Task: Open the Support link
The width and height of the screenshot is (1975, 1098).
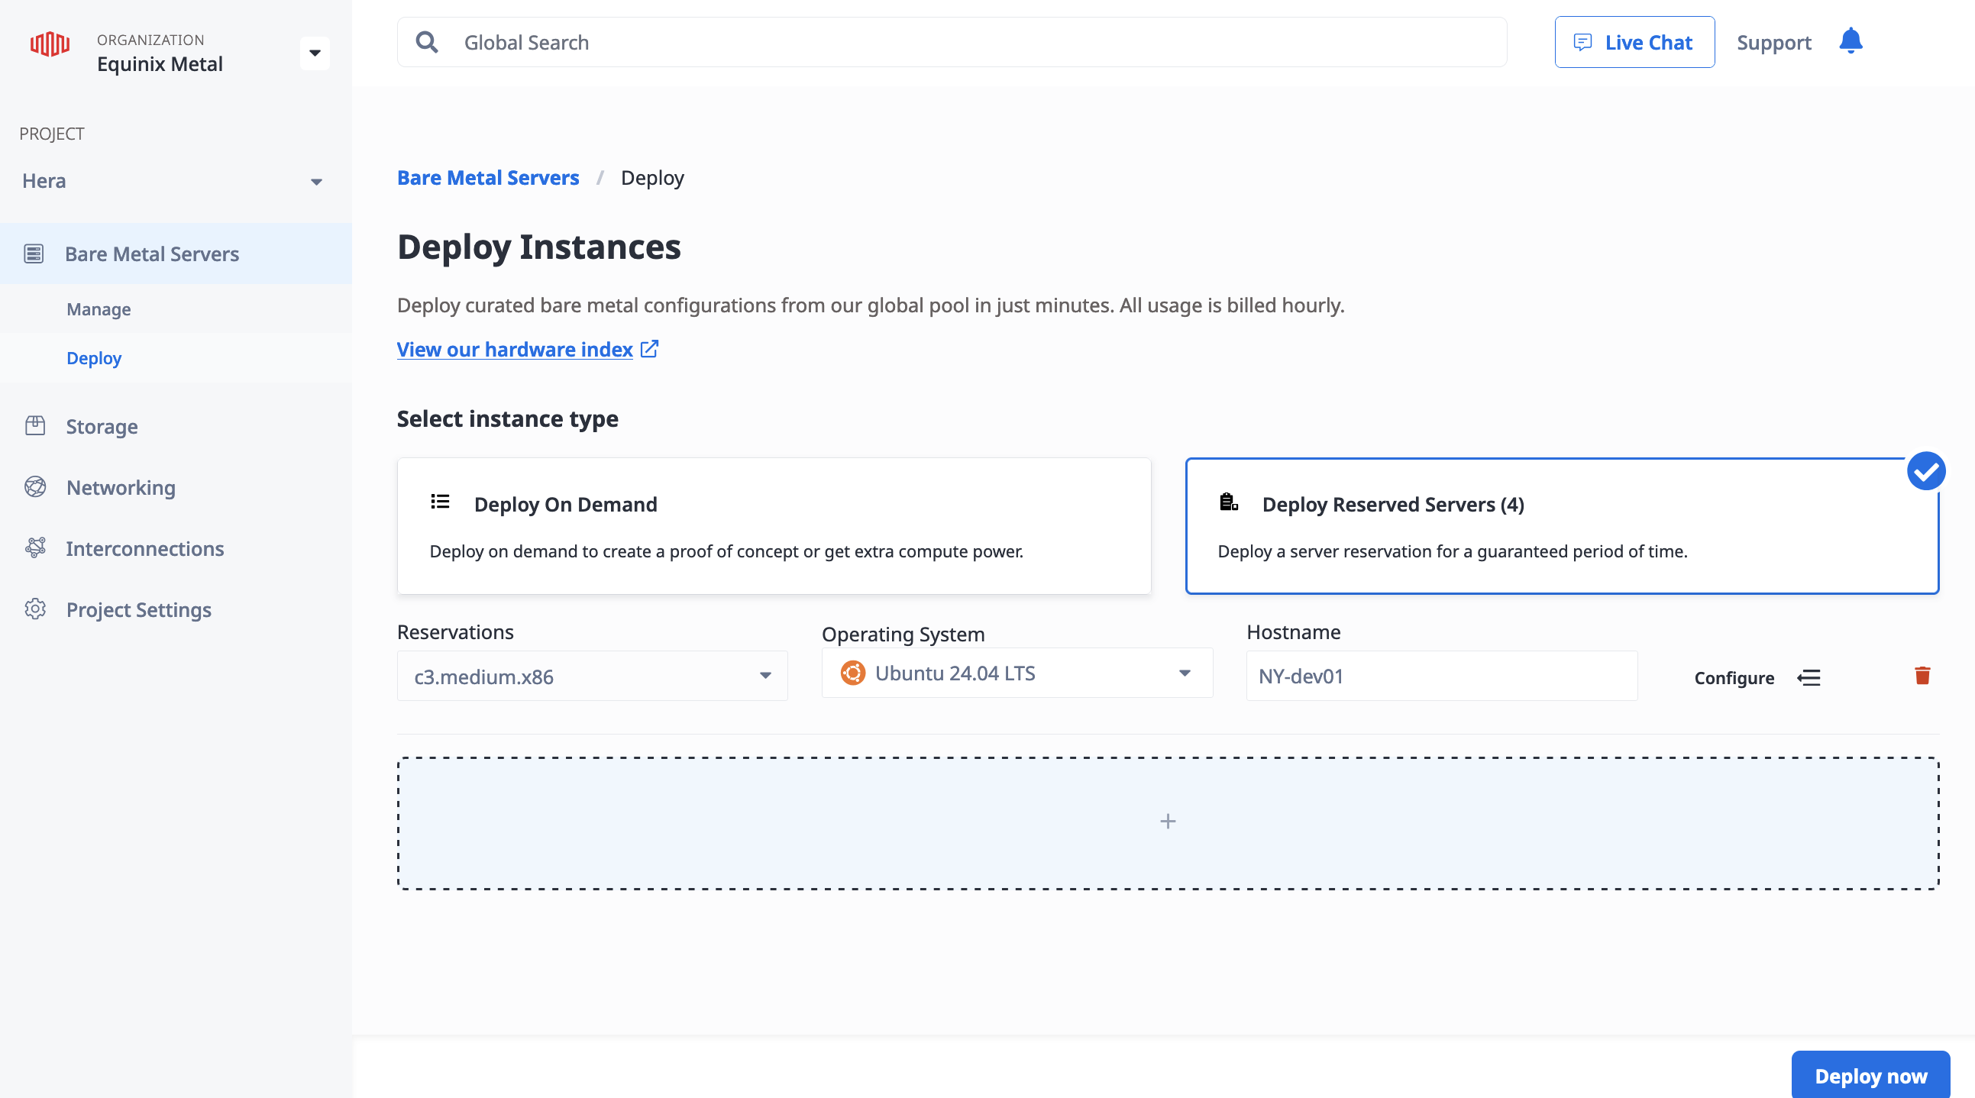Action: pos(1773,42)
